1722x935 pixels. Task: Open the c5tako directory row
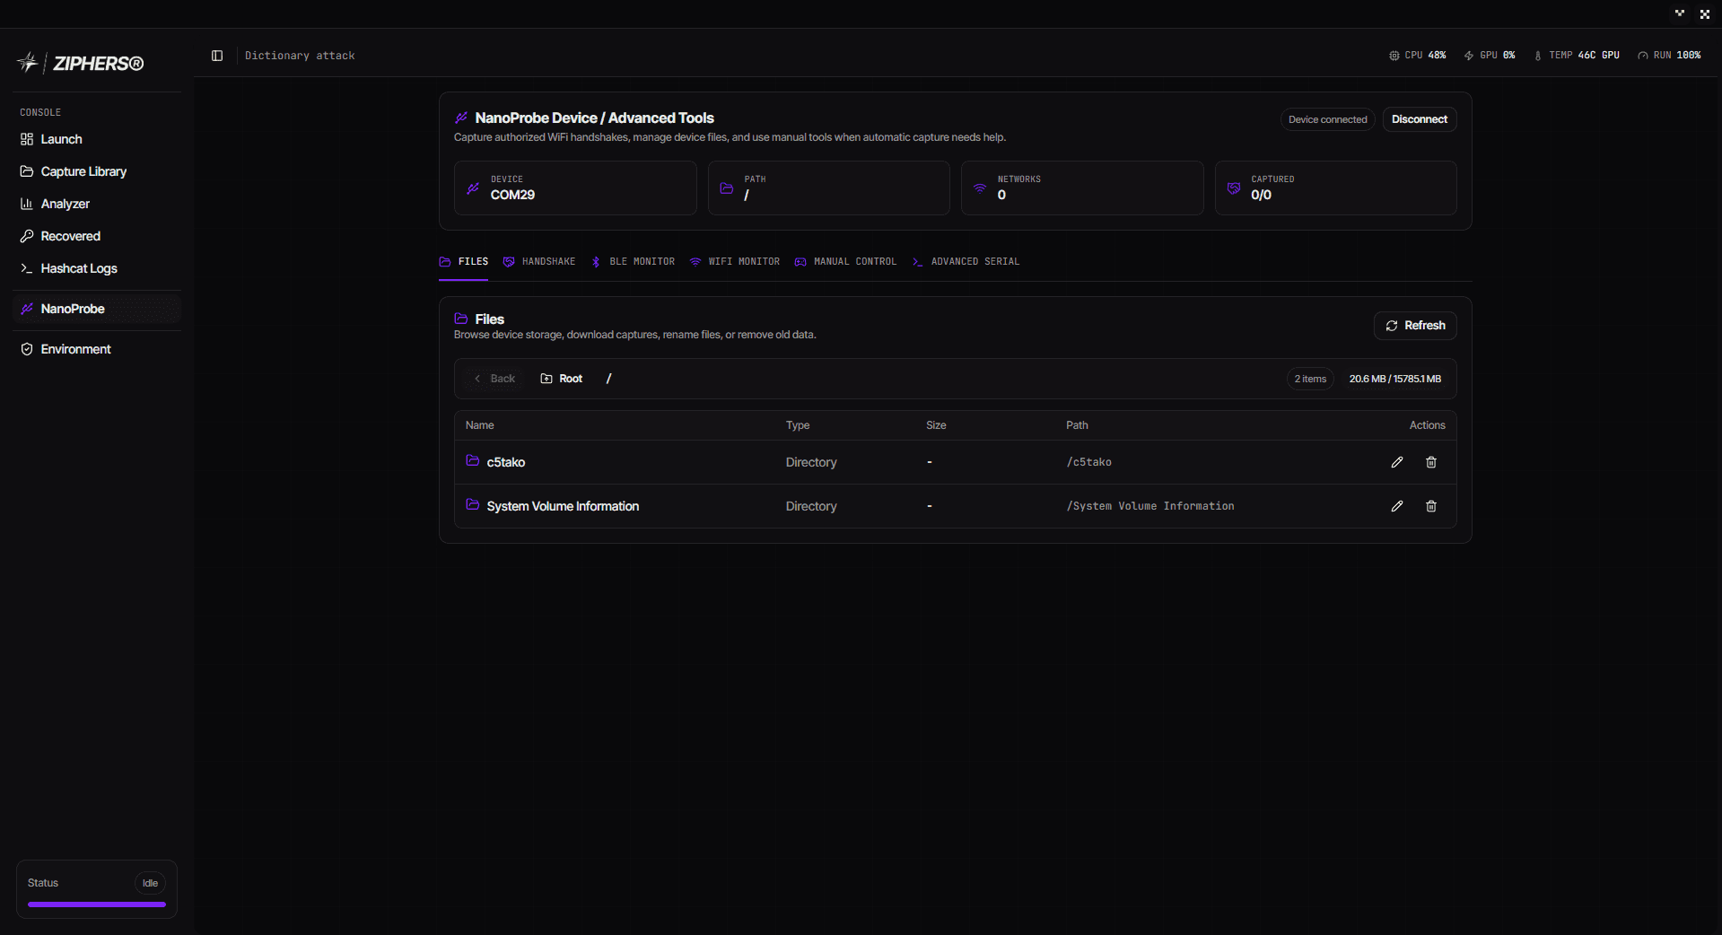(x=956, y=462)
